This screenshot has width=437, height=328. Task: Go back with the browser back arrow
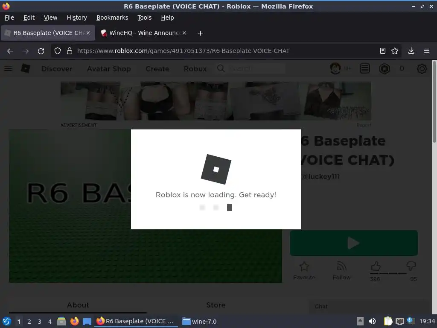tap(10, 51)
